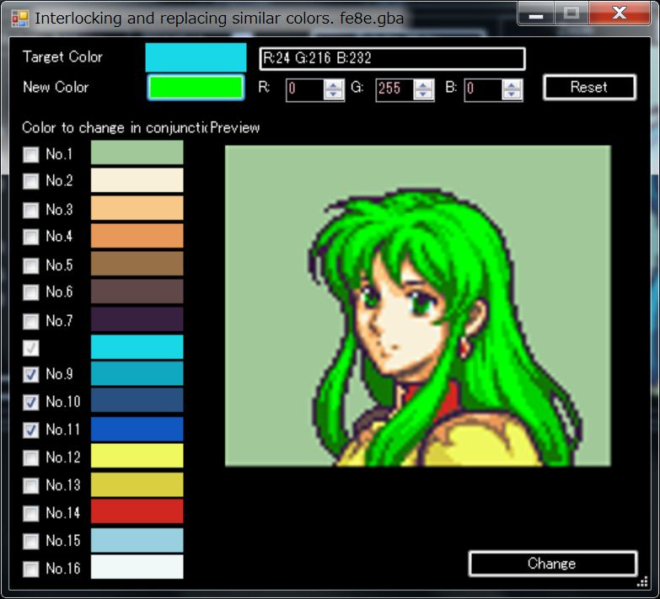Image resolution: width=660 pixels, height=599 pixels.
Task: Click the No.7 dark purple swatch
Action: click(137, 319)
